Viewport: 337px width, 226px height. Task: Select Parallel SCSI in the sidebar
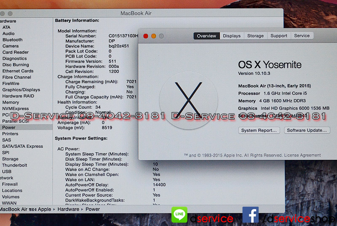point(16,121)
